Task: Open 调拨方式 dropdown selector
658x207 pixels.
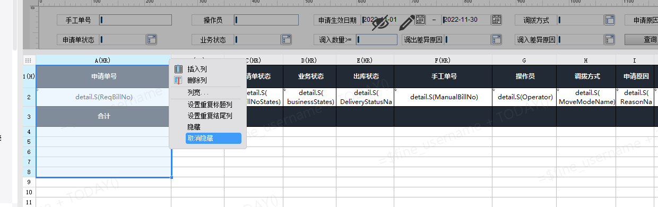Action: coord(609,20)
